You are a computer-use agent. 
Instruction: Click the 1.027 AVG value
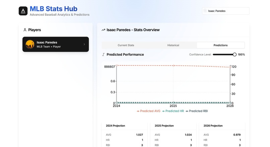[139, 135]
